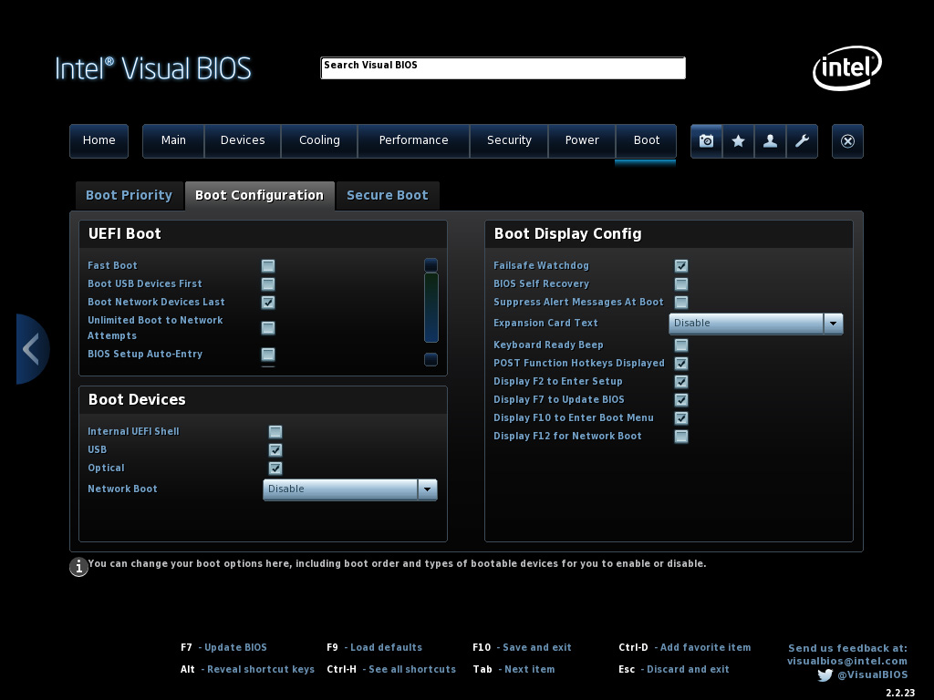Click the left arrow navigation panel
This screenshot has height=700, width=934.
(x=31, y=349)
